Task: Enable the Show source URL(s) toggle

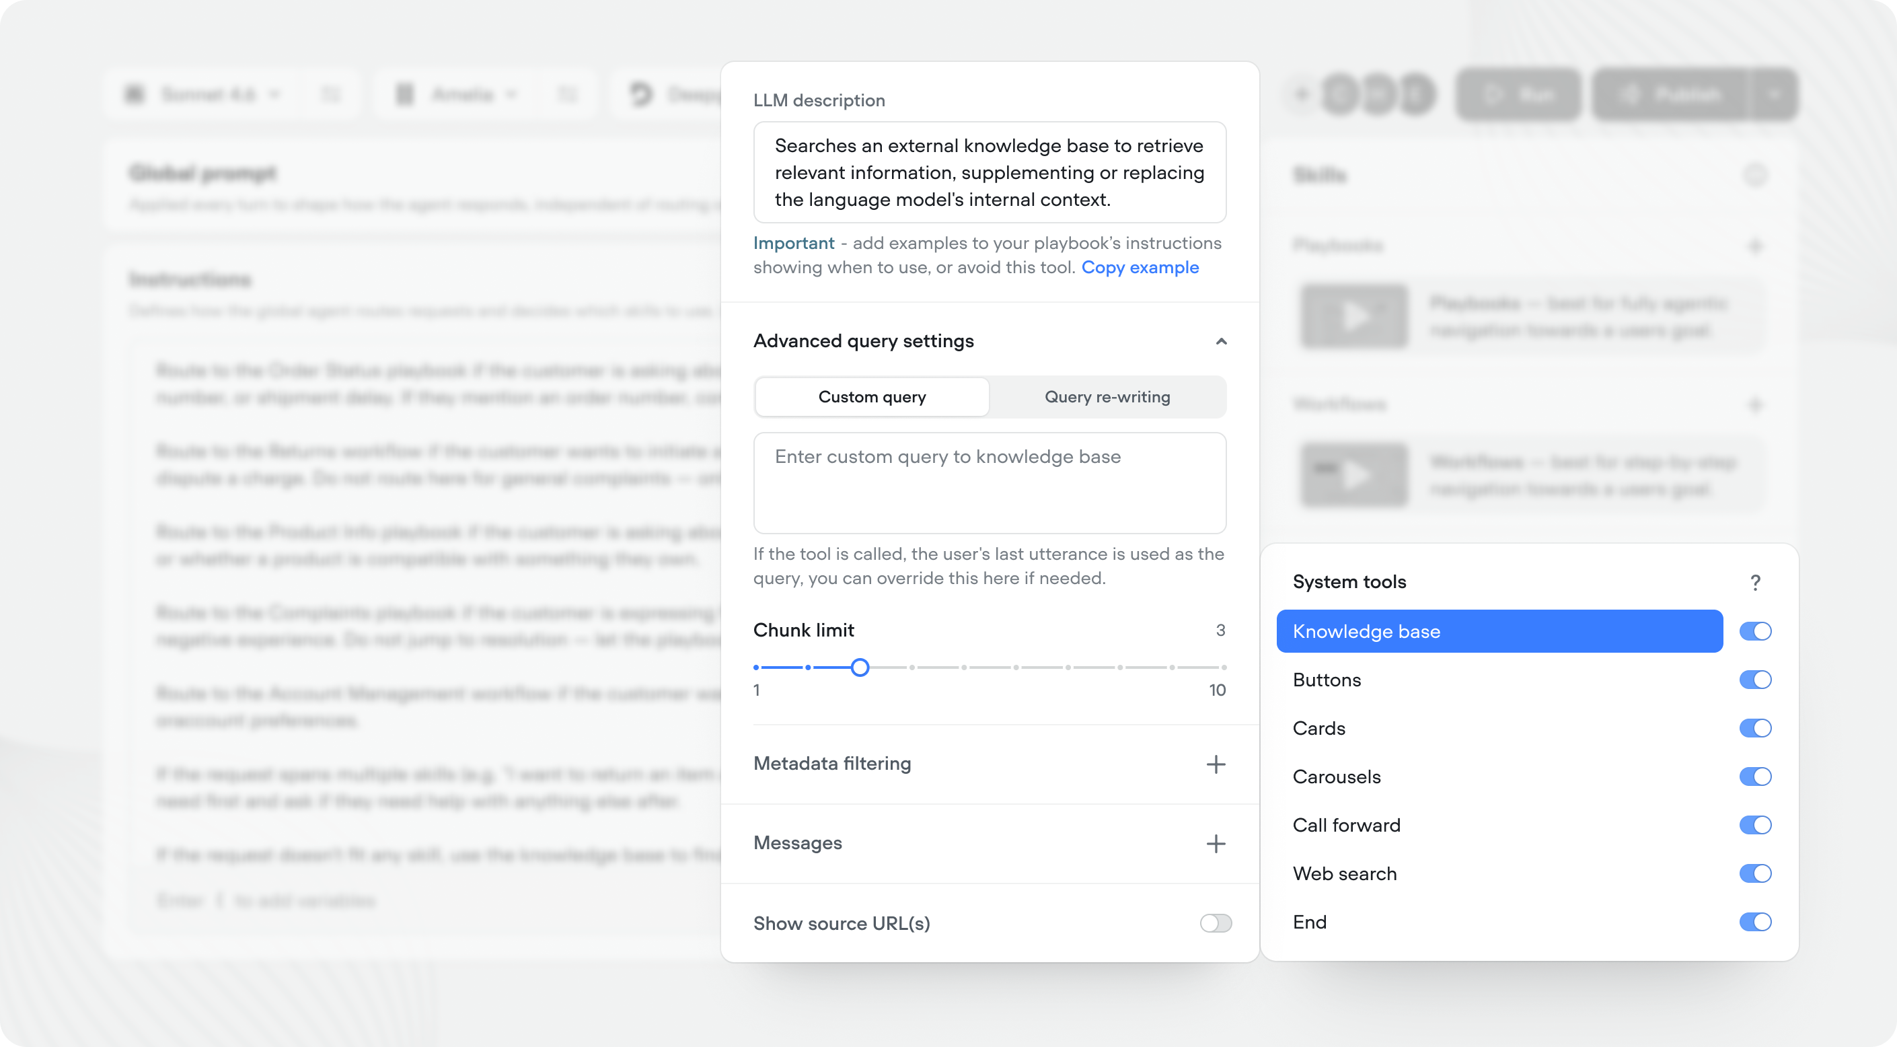Action: [x=1215, y=923]
